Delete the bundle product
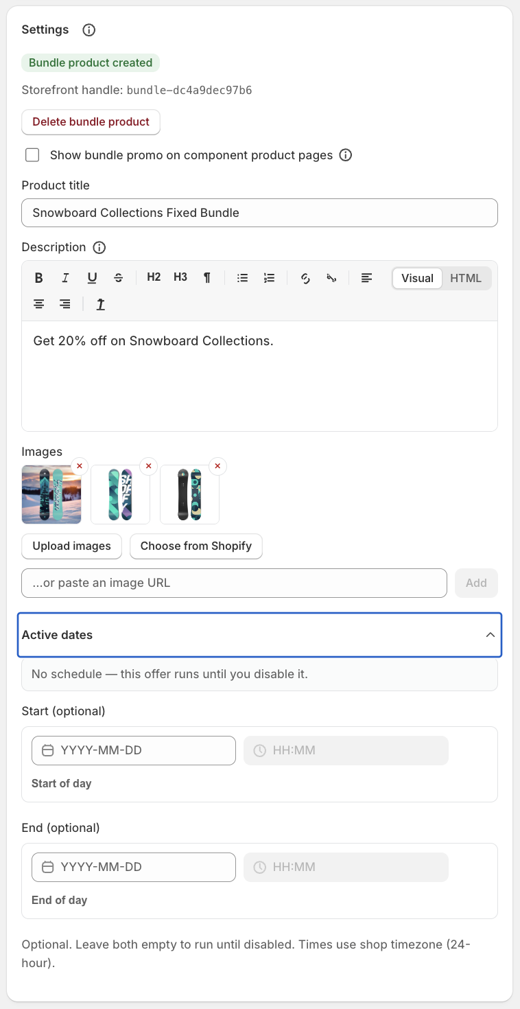Viewport: 520px width, 1009px height. point(91,121)
